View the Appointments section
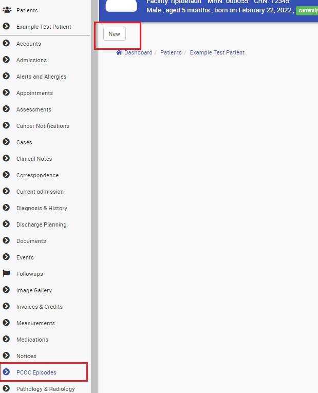This screenshot has height=393, width=318. [34, 93]
